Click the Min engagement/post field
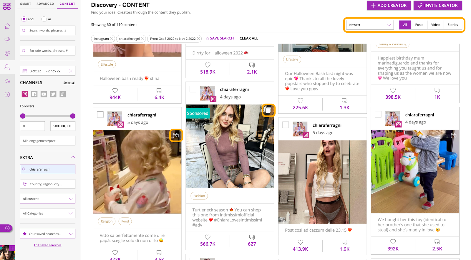Screen dimensions: 471x260 pos(48,141)
